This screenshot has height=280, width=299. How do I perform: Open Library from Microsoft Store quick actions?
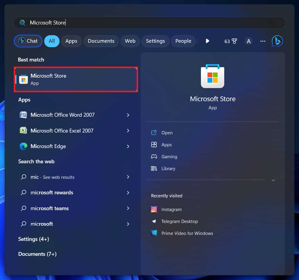click(168, 169)
